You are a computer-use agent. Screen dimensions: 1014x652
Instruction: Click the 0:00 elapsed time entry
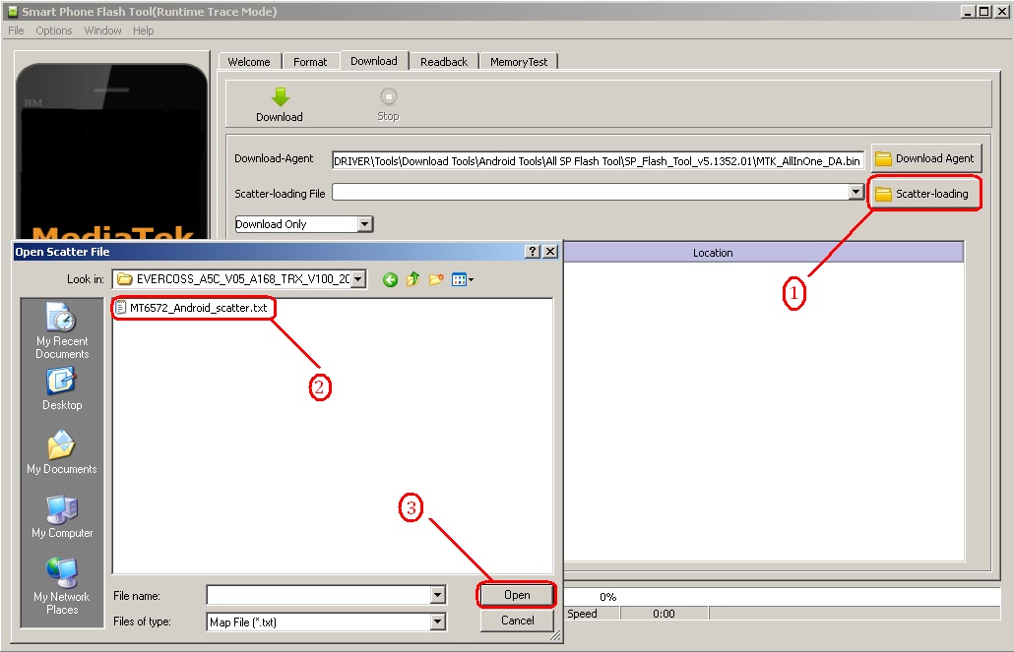(664, 614)
